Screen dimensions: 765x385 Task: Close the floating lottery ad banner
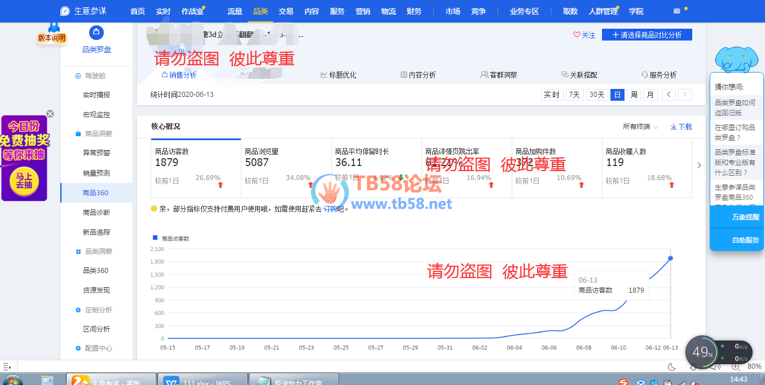50,114
